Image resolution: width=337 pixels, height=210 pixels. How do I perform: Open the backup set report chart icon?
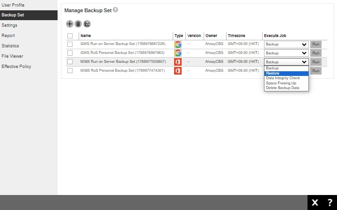pos(87,24)
